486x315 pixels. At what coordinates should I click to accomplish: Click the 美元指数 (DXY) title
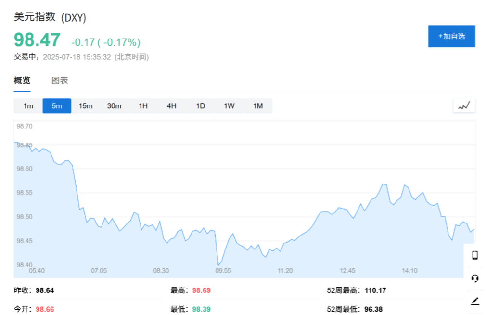tap(50, 17)
